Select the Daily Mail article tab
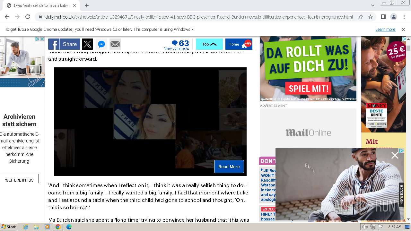This screenshot has width=411, height=231. pos(42,5)
